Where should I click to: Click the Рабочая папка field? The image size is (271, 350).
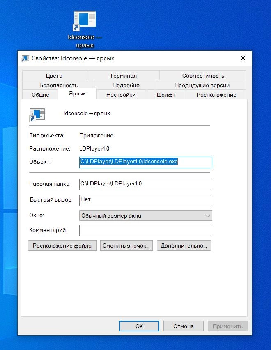coord(145,184)
